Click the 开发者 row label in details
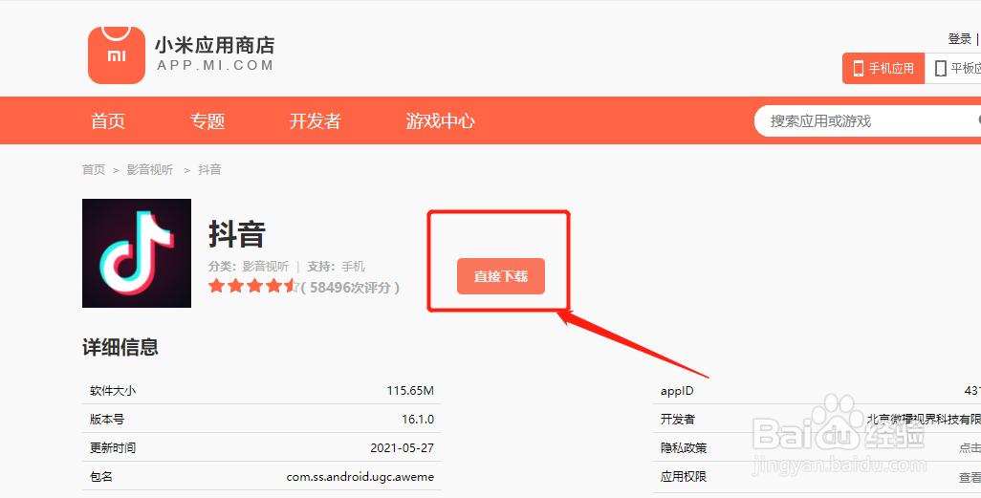The width and height of the screenshot is (981, 498). pyautogui.click(x=678, y=420)
